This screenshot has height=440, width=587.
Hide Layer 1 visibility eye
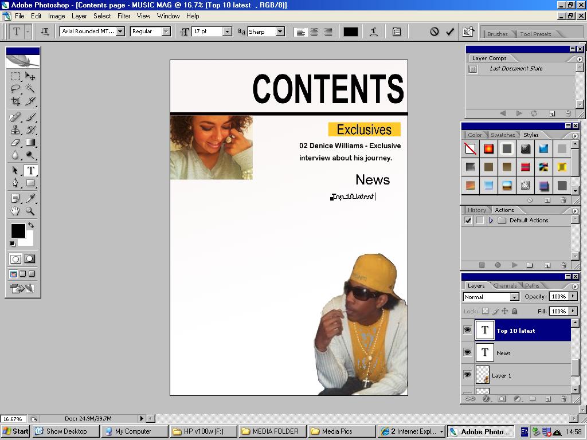467,375
